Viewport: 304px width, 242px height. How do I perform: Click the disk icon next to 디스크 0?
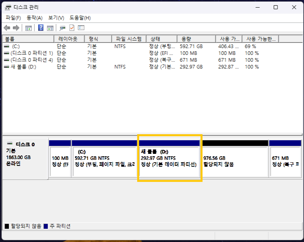(x=10, y=143)
